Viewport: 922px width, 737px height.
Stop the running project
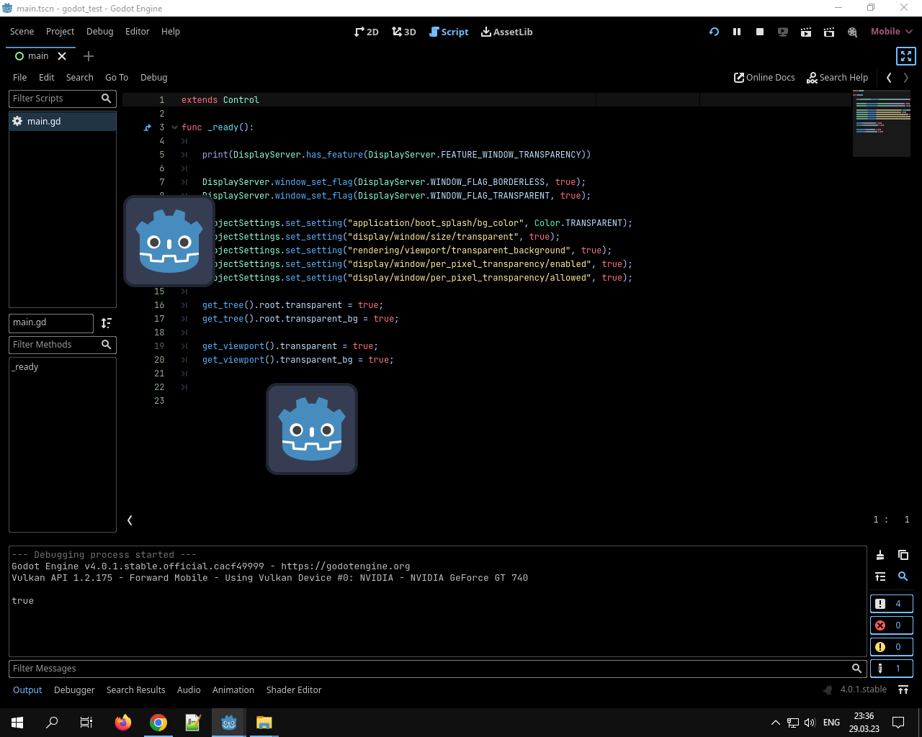pyautogui.click(x=759, y=32)
